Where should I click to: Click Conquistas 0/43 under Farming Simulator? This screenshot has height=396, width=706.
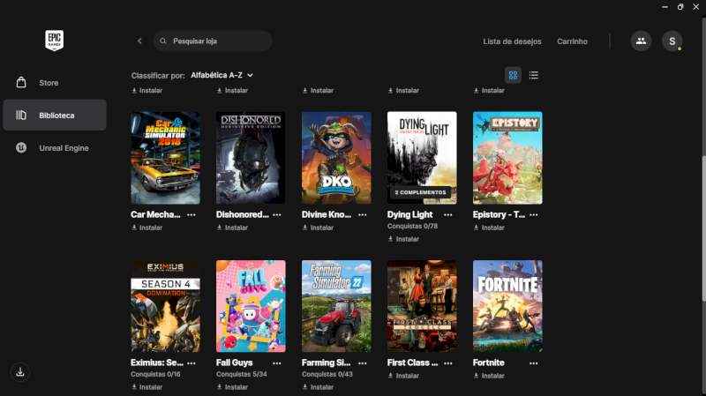tap(327, 375)
